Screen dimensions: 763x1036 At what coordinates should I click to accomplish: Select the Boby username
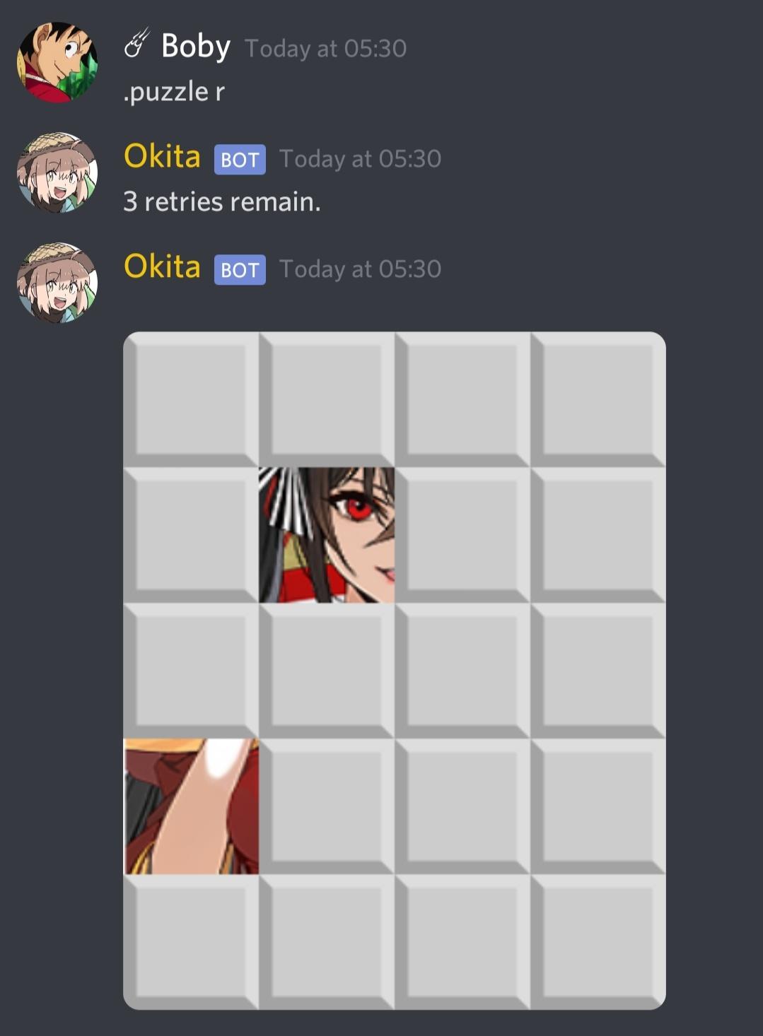[196, 47]
